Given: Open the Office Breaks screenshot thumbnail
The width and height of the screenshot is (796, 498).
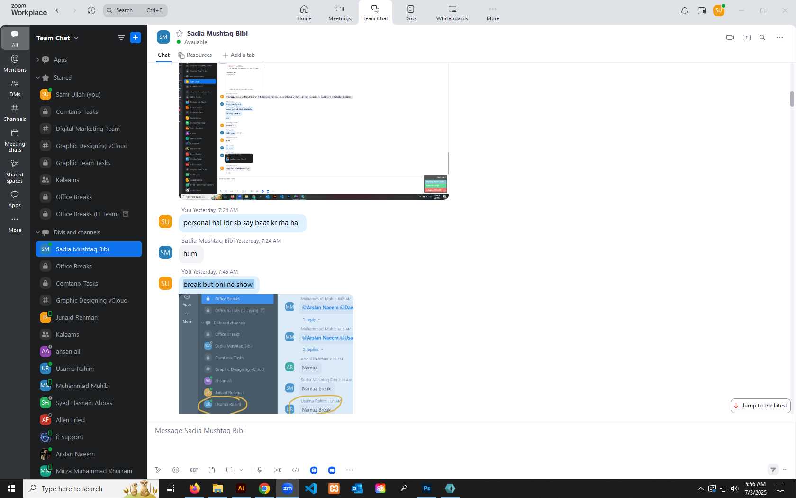Looking at the screenshot, I should (x=266, y=354).
